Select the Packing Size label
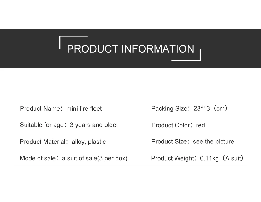 click(169, 109)
